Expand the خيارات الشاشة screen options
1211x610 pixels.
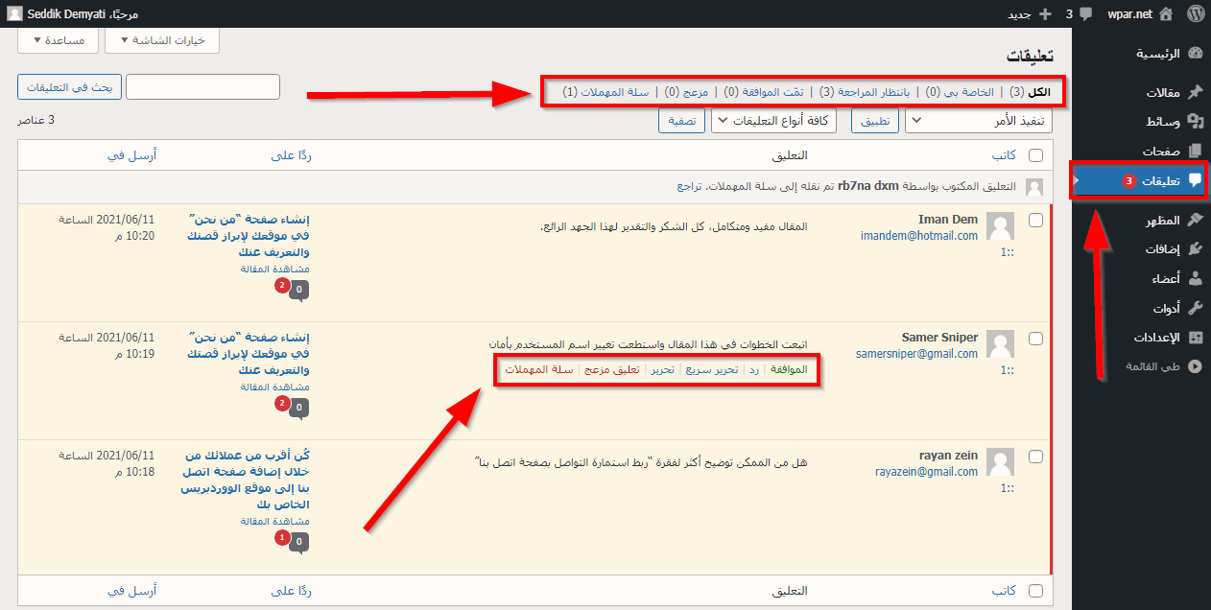162,40
